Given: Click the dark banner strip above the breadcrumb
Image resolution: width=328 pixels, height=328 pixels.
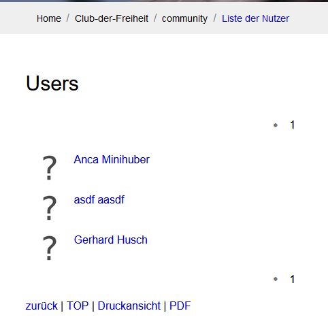Looking at the screenshot, I should tap(164, 1).
